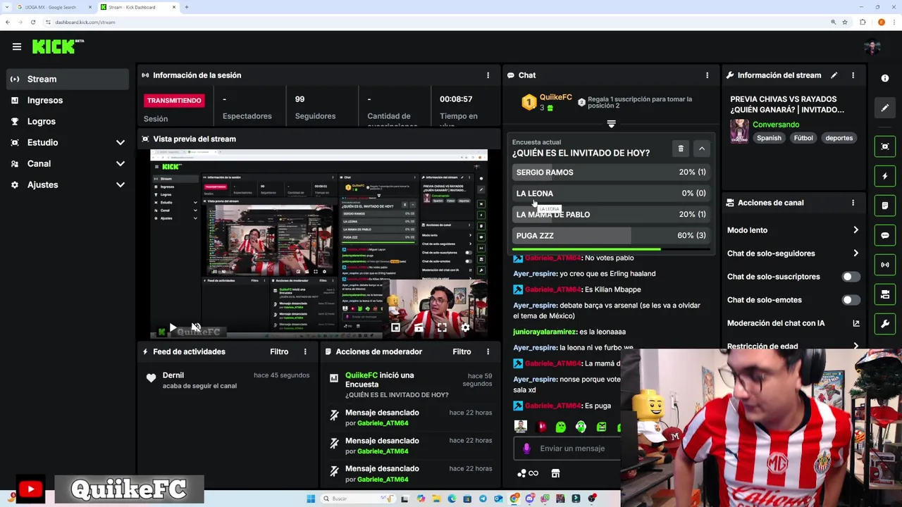Edit stream info with the pencil icon
The height and width of the screenshot is (507, 902).
pos(834,75)
